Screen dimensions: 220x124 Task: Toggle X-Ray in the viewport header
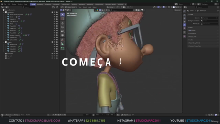(169, 7)
